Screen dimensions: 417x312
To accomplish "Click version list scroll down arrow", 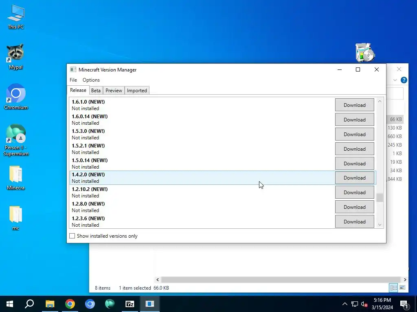I will point(380,224).
